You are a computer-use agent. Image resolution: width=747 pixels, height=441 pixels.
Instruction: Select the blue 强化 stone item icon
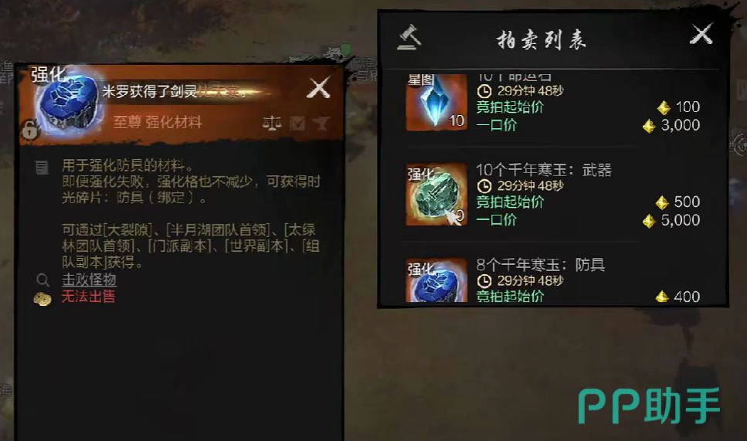(68, 101)
